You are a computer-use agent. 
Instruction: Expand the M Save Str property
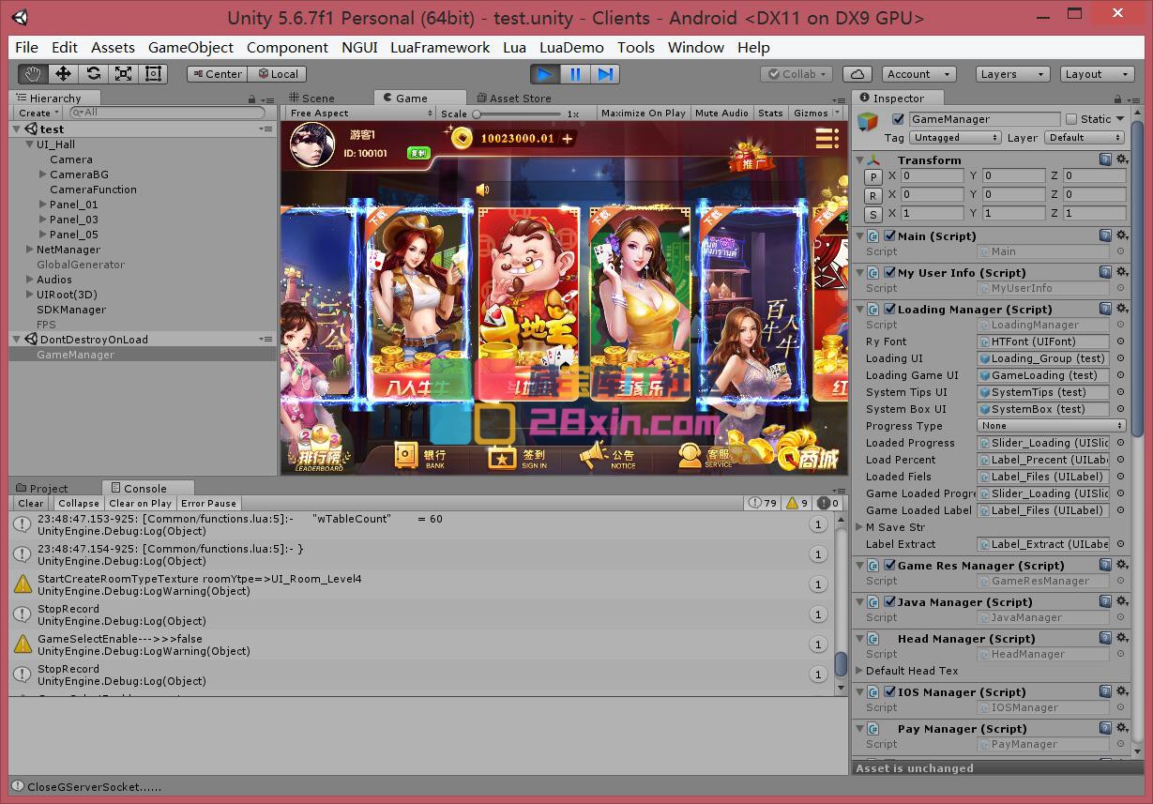[x=860, y=527]
